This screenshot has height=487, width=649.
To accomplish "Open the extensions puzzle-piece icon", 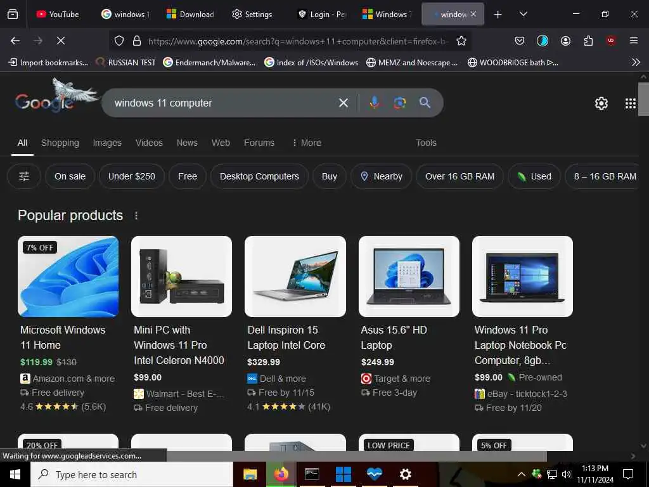I will 588,41.
